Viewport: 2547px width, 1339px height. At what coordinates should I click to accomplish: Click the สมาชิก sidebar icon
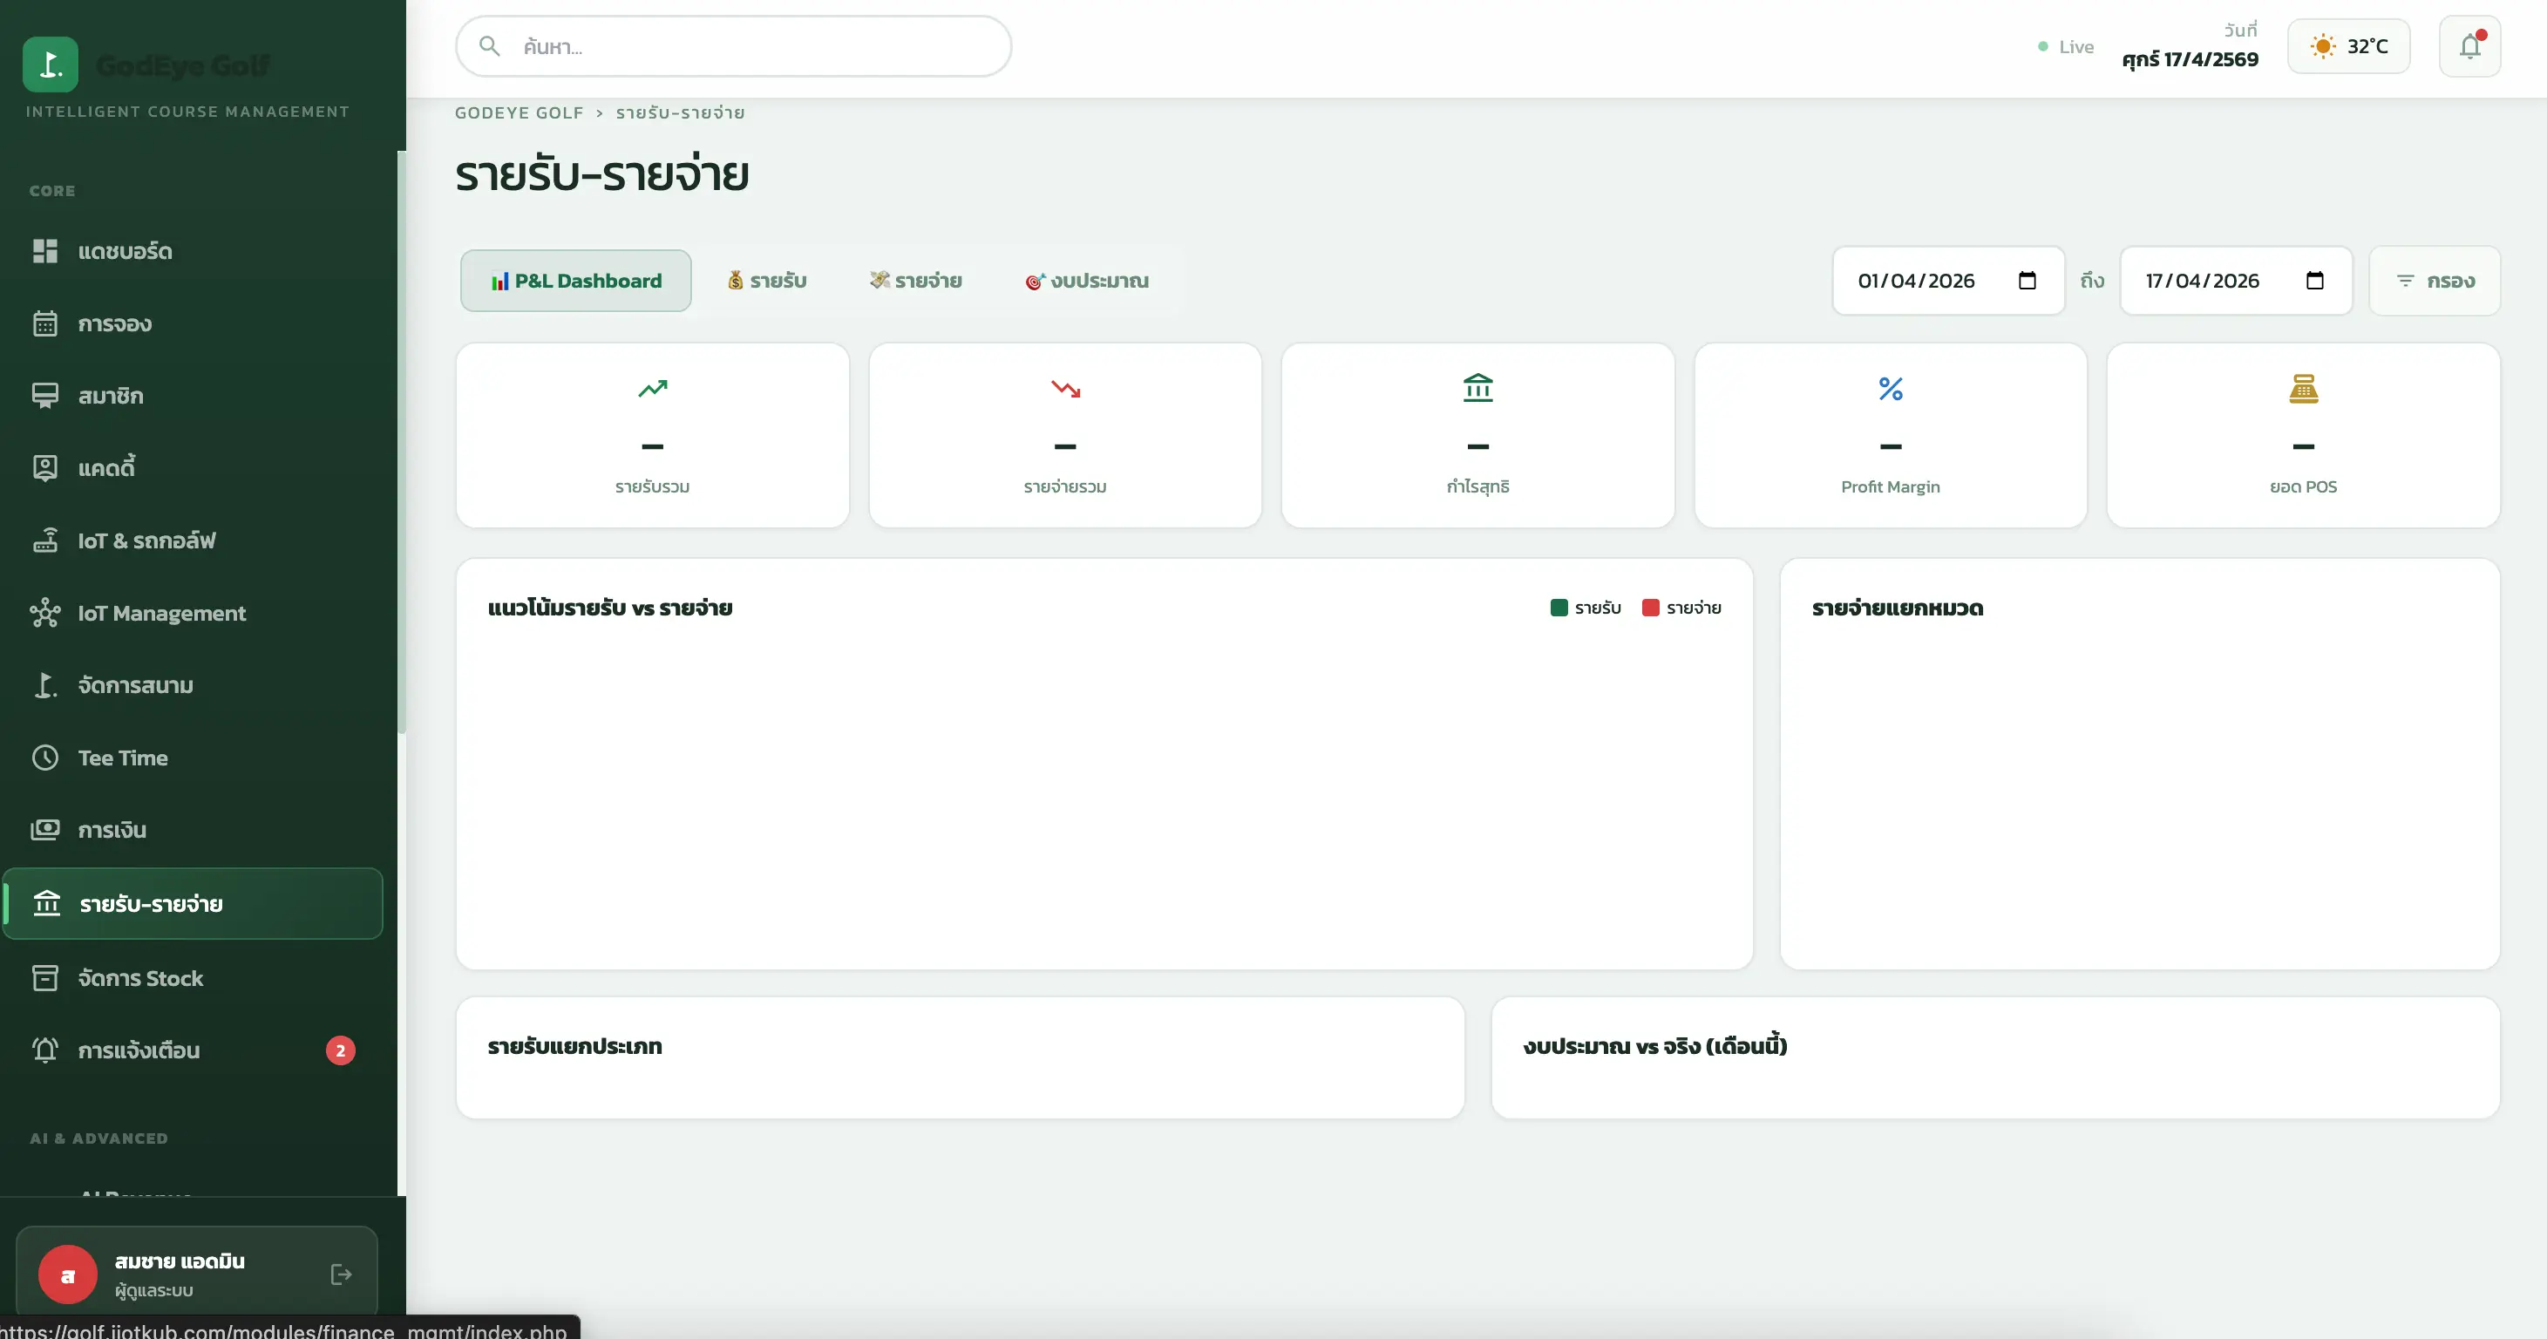[x=45, y=396]
